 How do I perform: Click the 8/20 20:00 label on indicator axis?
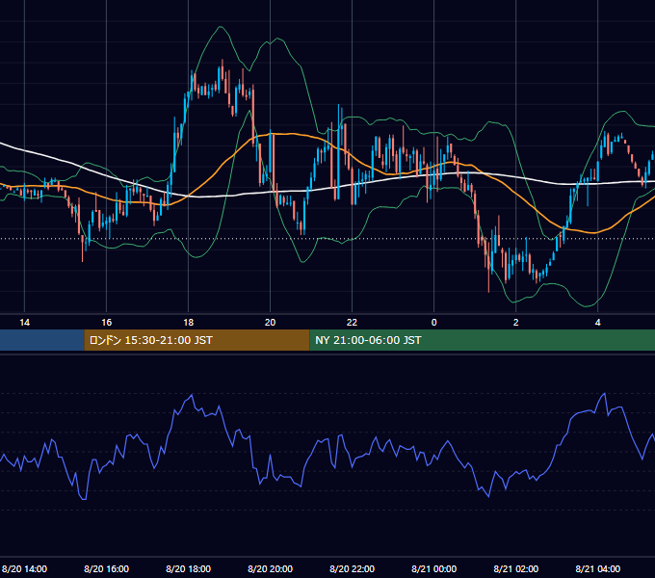[271, 568]
